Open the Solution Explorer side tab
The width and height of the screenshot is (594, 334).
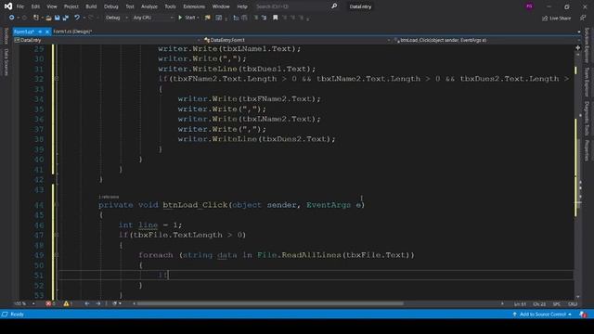coord(587,45)
